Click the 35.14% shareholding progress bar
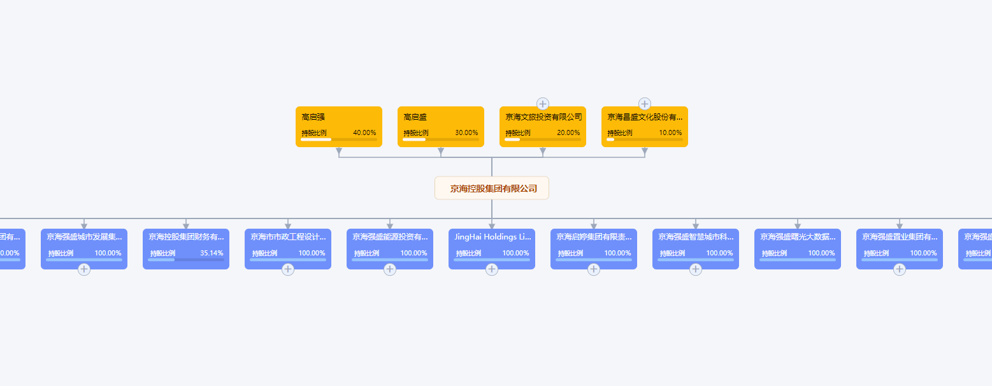This screenshot has height=386, width=992. pos(185,259)
